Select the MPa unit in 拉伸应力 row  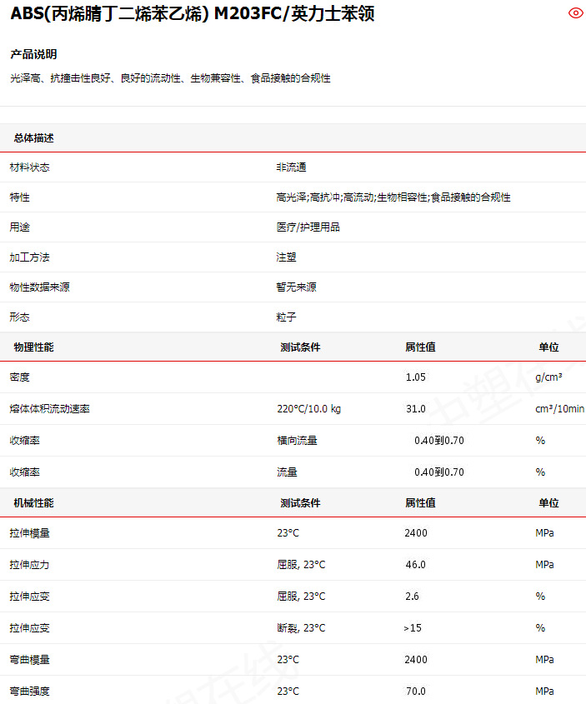coord(544,565)
